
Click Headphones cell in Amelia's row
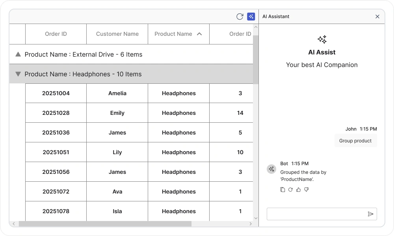[x=178, y=93]
